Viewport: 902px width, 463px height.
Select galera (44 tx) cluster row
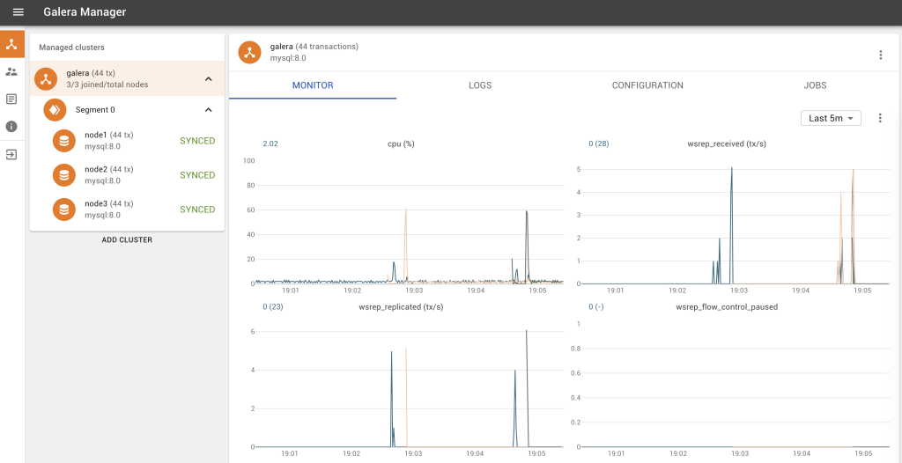127,79
